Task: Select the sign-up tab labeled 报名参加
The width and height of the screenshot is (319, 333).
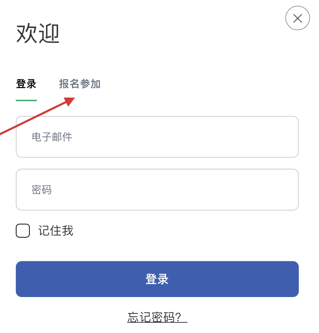Action: tap(80, 84)
